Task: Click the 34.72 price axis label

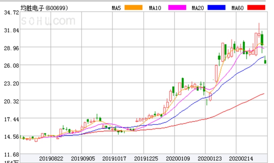Action: click(x=12, y=12)
